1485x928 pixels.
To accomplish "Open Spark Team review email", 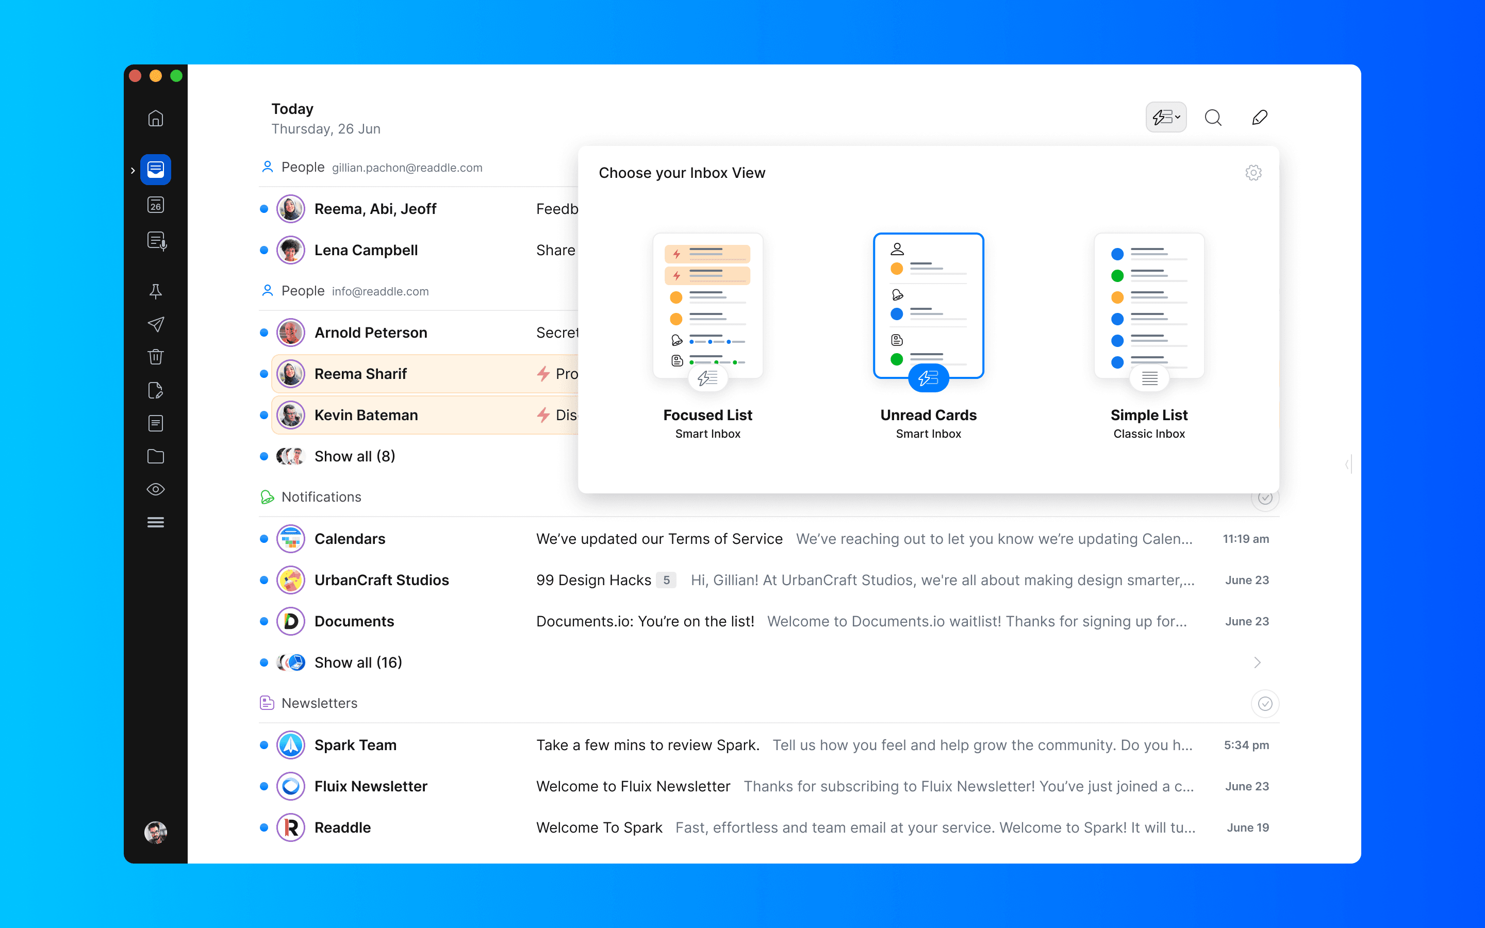I will coord(769,745).
